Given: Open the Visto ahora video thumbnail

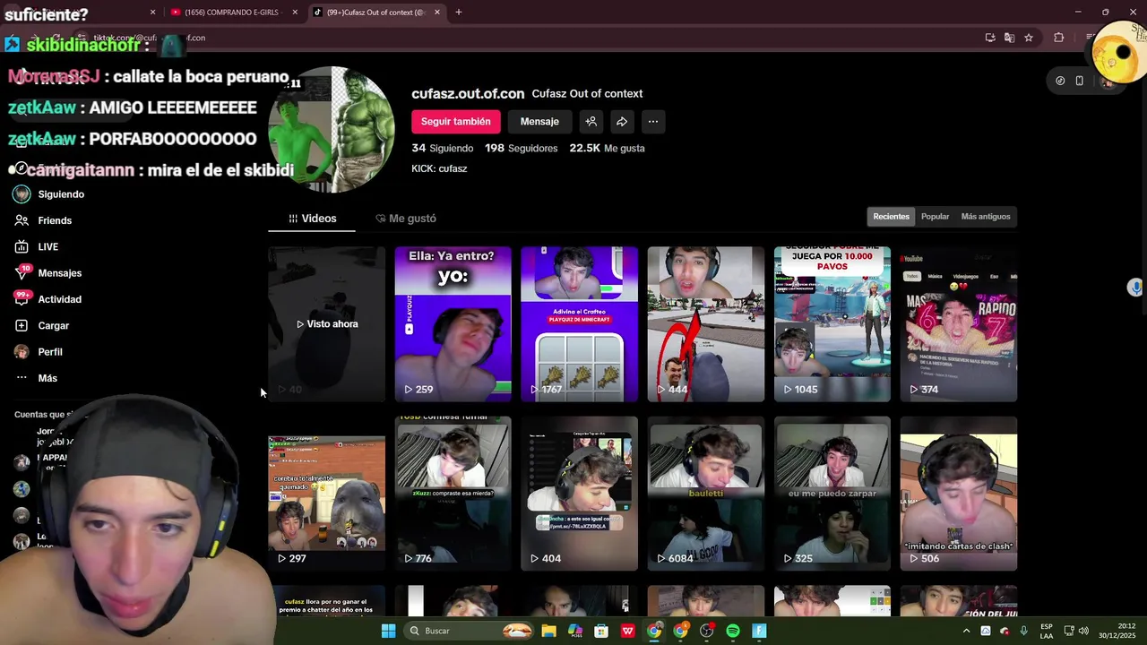Looking at the screenshot, I should tap(326, 324).
